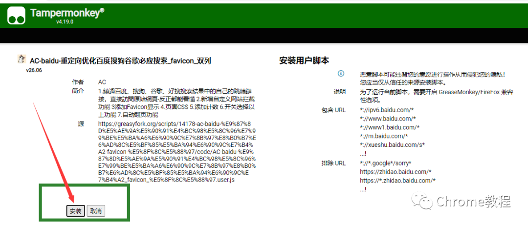The width and height of the screenshot is (528, 225).
Task: Click the script title AC-baidu-重定向优化
Action: point(121,61)
